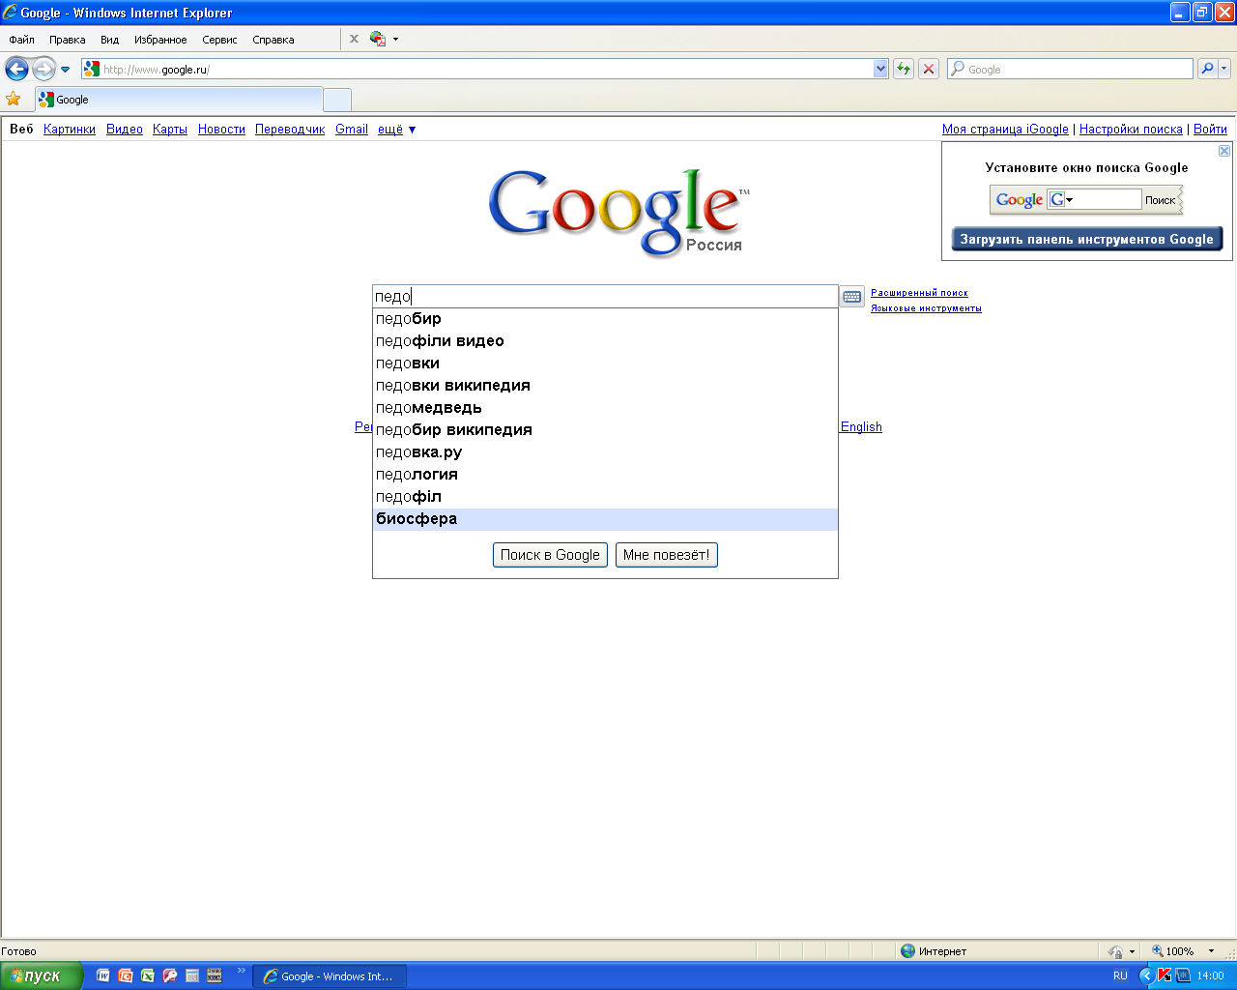Click the Refresh page icon
This screenshot has width=1237, height=990.
click(x=904, y=69)
